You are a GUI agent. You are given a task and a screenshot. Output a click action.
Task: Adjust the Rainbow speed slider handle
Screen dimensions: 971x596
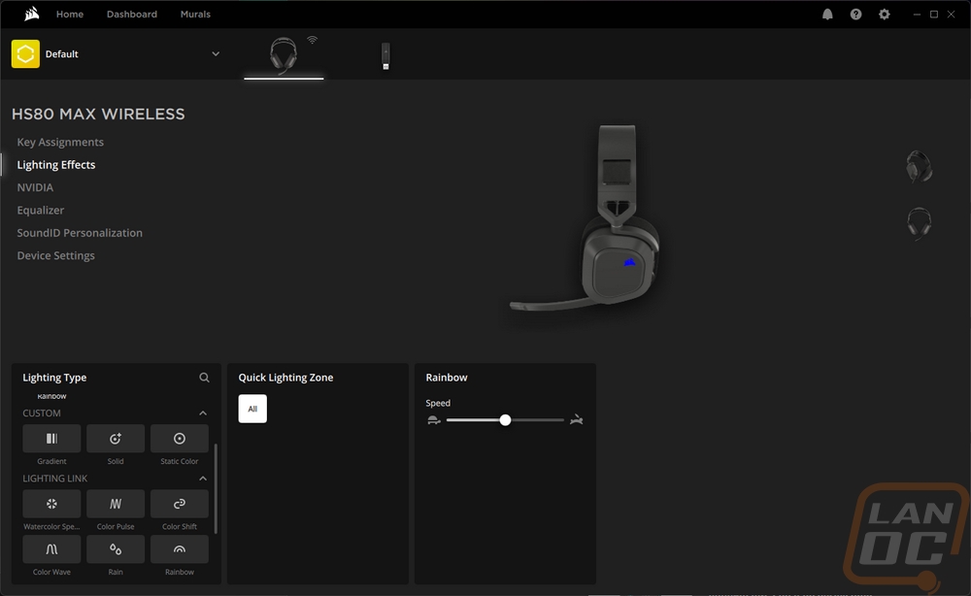(x=505, y=420)
